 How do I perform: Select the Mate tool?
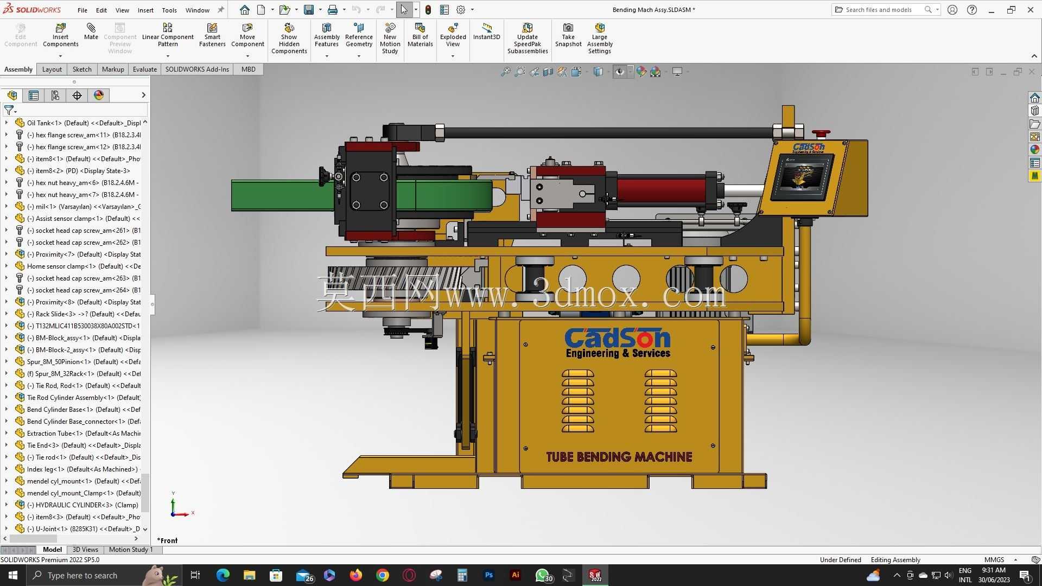91,31
